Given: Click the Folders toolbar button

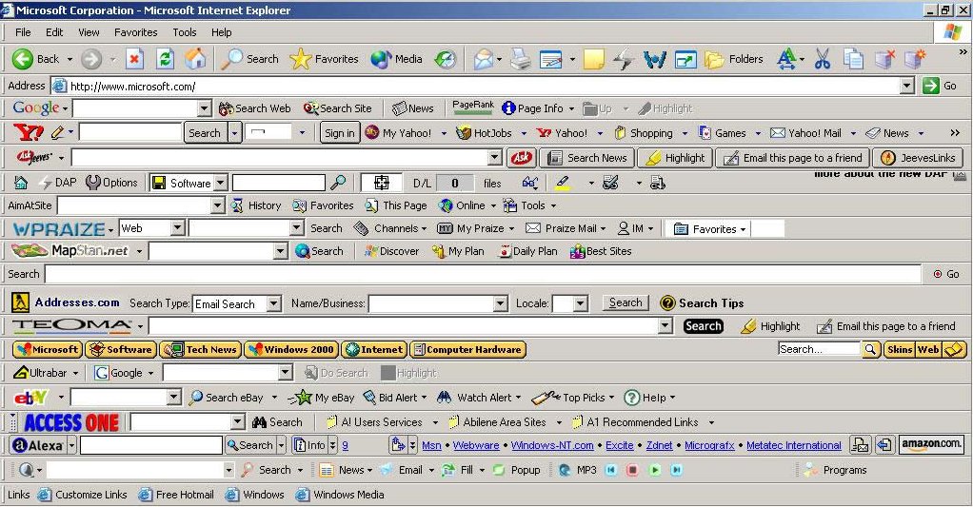Looking at the screenshot, I should pos(734,59).
